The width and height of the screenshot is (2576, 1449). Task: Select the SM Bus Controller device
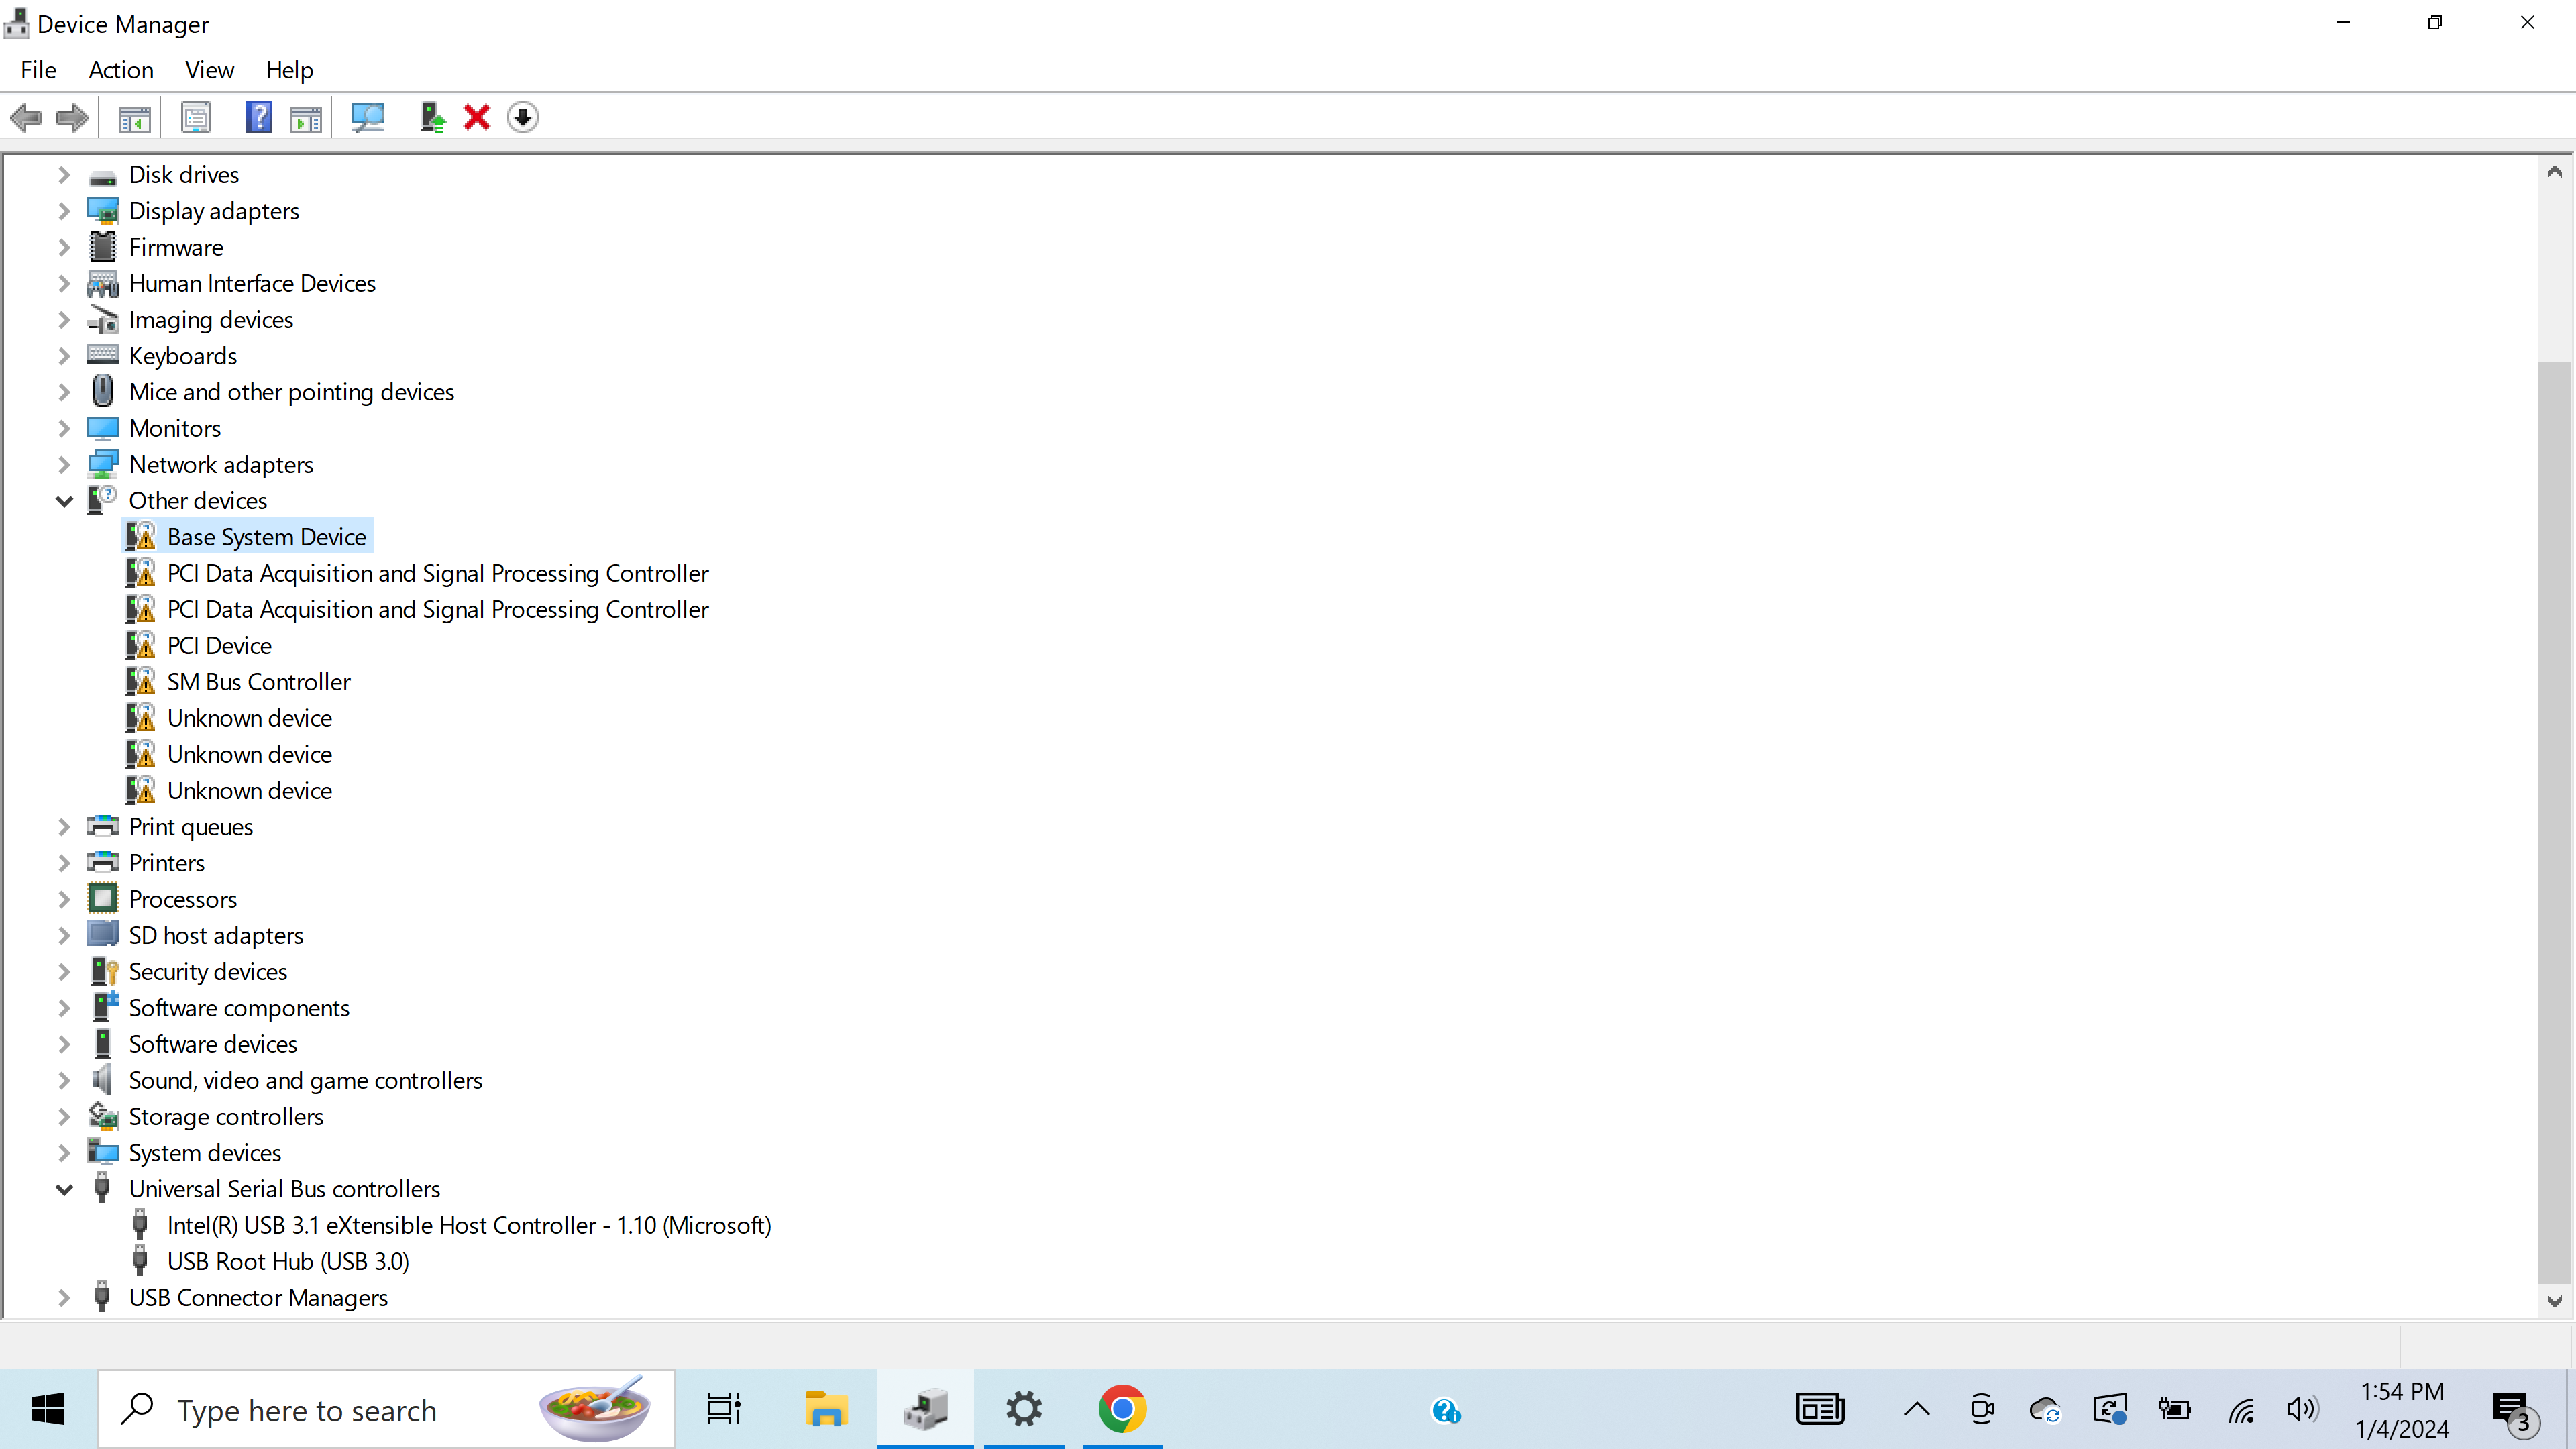[258, 681]
